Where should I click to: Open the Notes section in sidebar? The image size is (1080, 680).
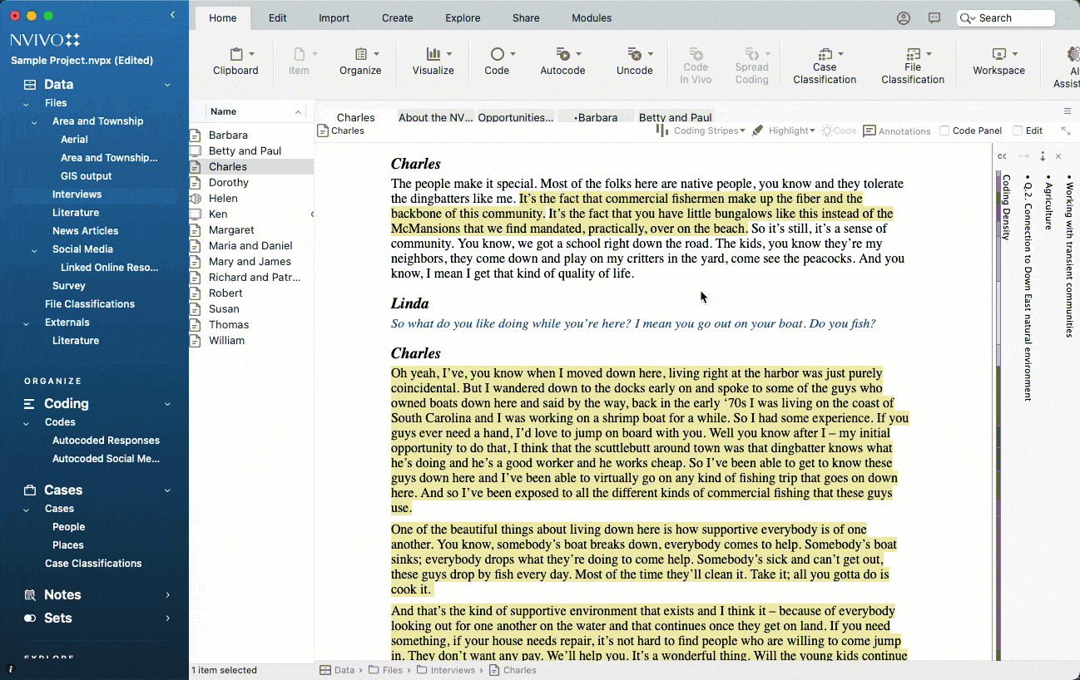(62, 594)
